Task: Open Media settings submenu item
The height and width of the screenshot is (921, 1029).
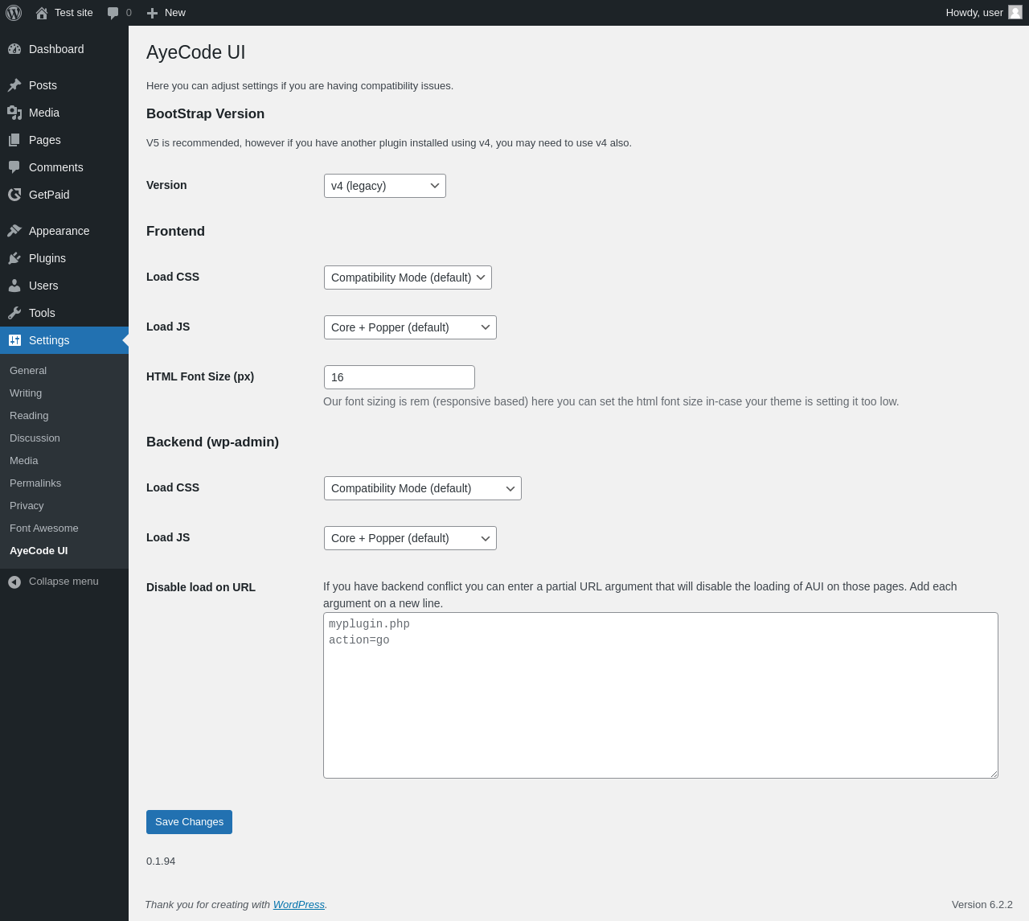Action: pyautogui.click(x=24, y=461)
